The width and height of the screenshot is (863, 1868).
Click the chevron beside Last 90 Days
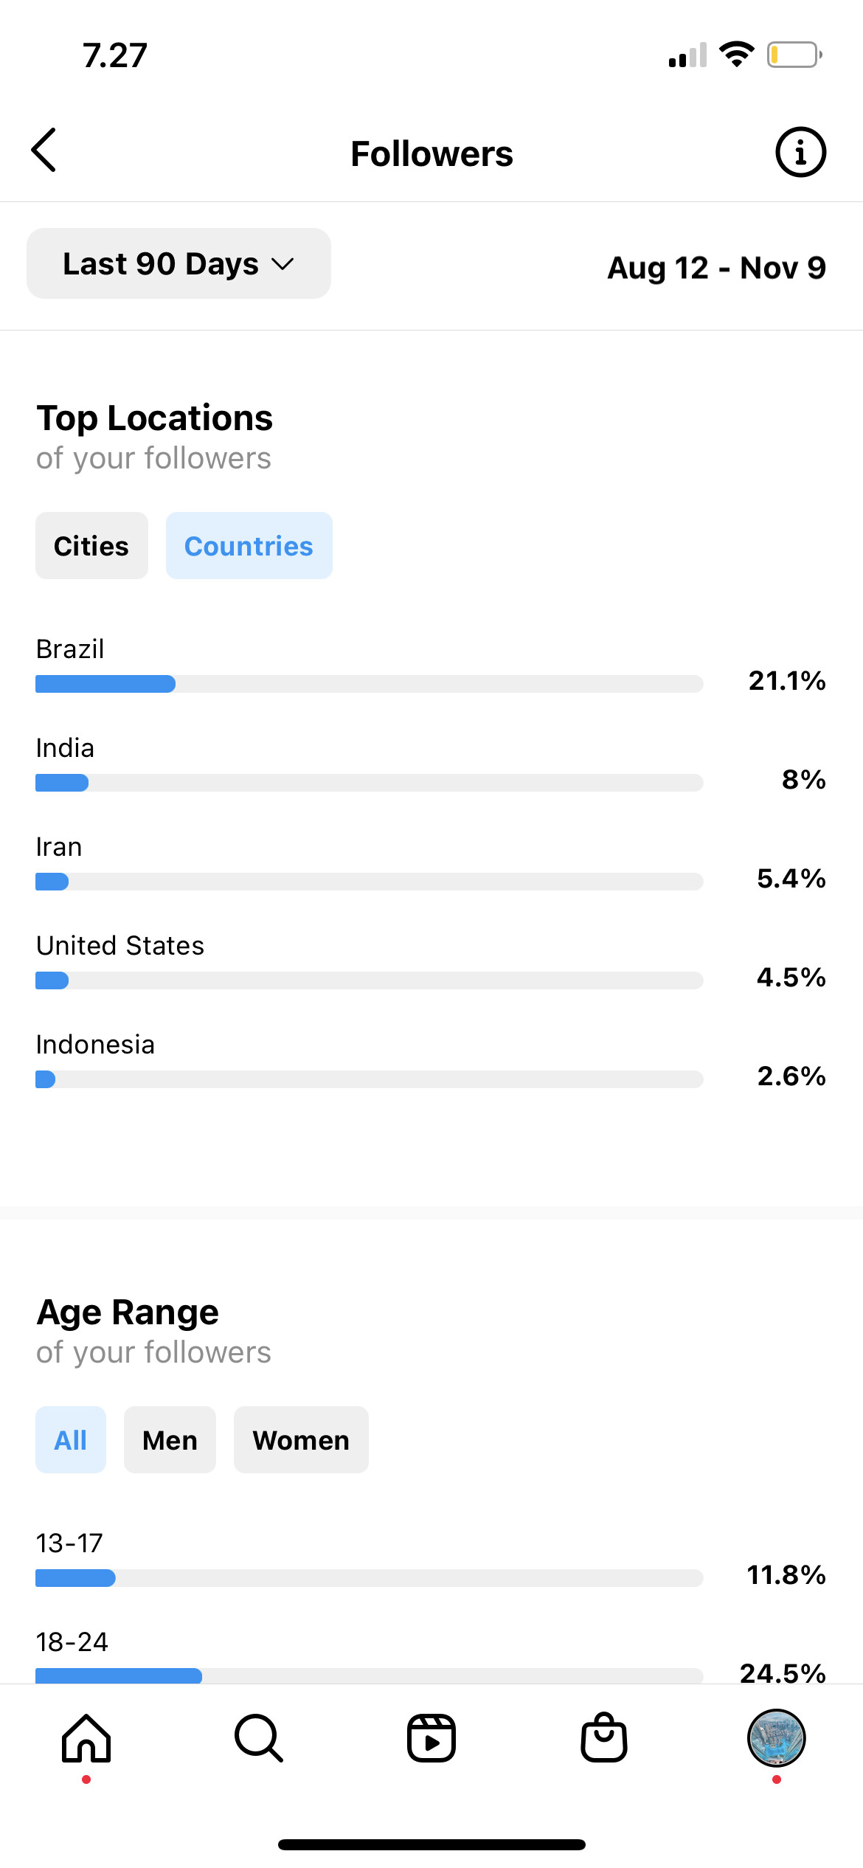pyautogui.click(x=283, y=264)
